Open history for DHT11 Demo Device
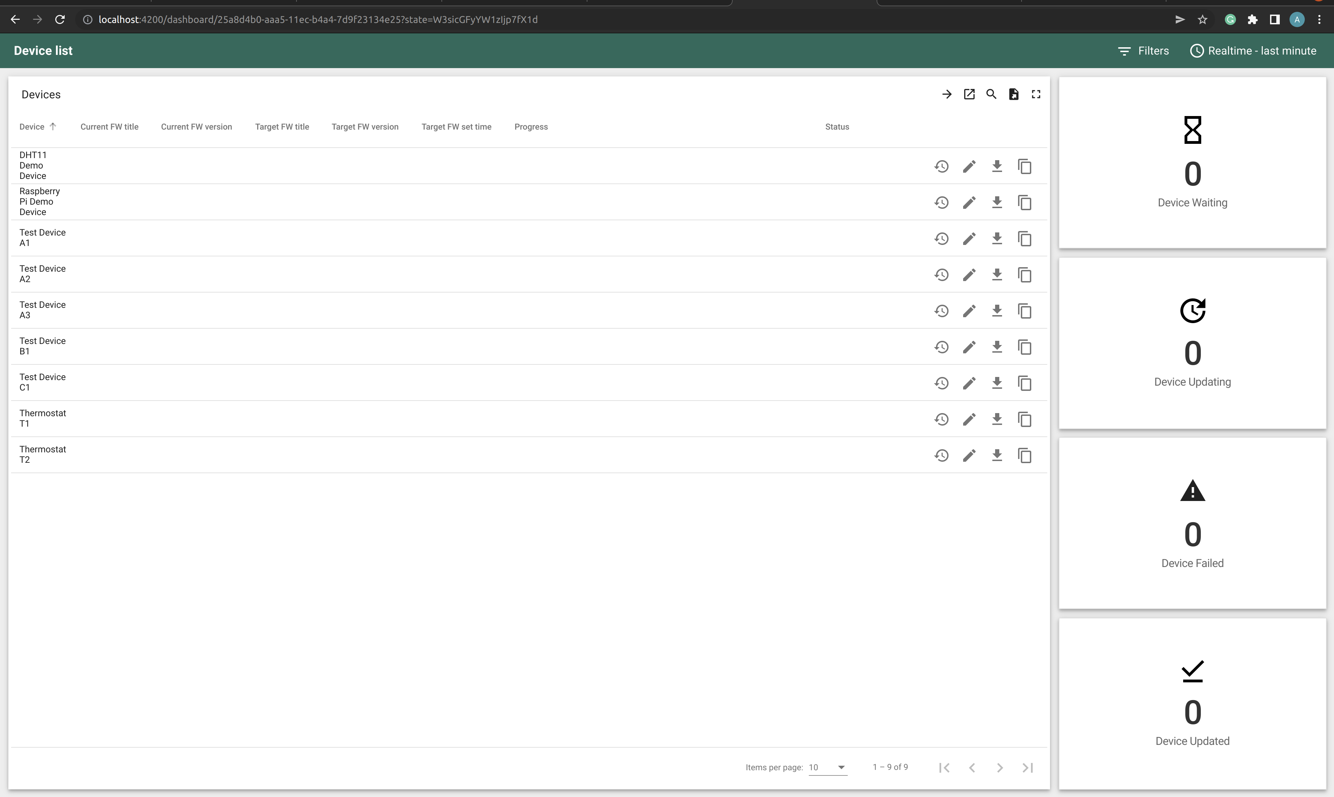This screenshot has width=1334, height=797. click(x=941, y=166)
